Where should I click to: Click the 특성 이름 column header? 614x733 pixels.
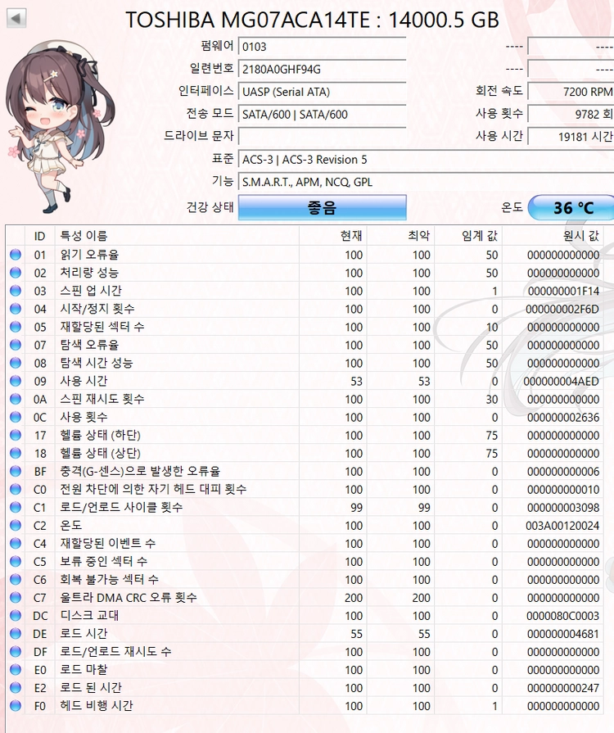tap(177, 236)
